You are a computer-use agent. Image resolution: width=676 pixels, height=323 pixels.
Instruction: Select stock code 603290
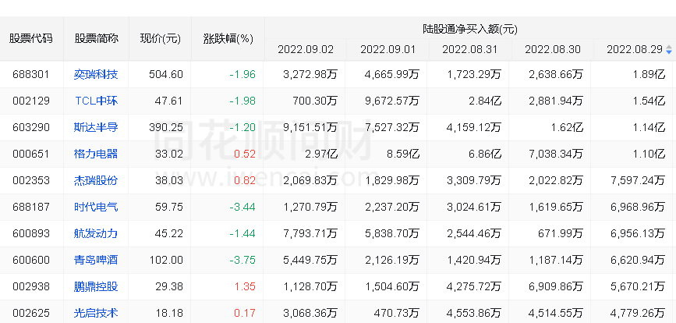(30, 127)
